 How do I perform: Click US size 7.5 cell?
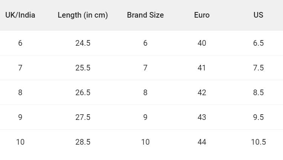coord(258,68)
